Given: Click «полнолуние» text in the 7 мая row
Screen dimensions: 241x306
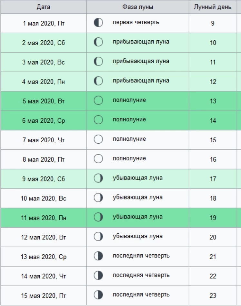Looking at the screenshot, I should point(129,139).
